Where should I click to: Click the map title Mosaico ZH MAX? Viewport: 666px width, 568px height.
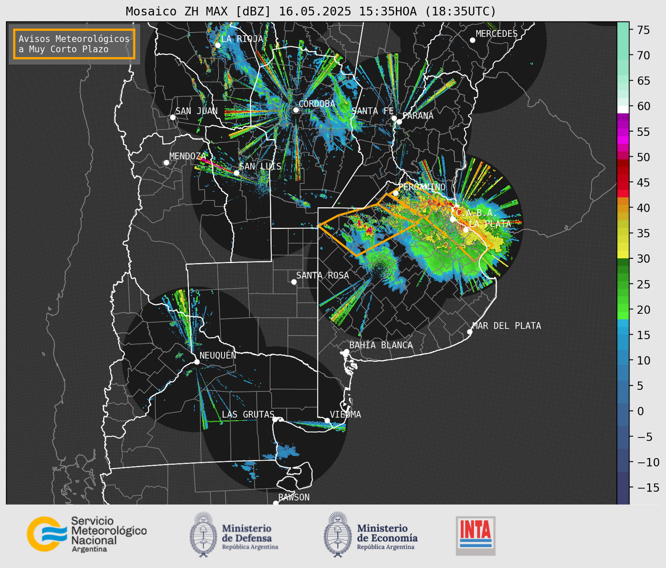(311, 11)
